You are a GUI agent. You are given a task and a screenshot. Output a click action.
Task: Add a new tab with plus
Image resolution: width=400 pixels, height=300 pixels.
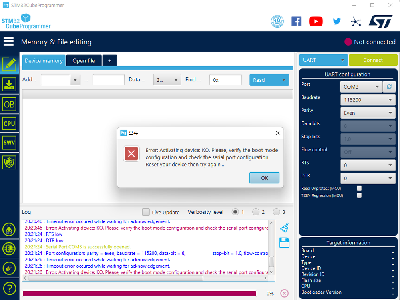(x=110, y=61)
